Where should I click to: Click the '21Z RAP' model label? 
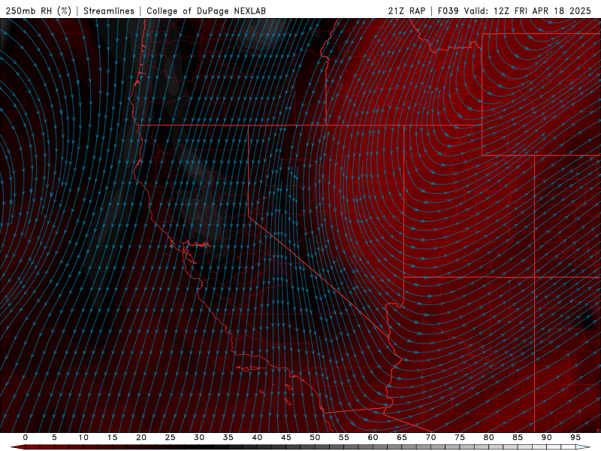click(x=406, y=11)
